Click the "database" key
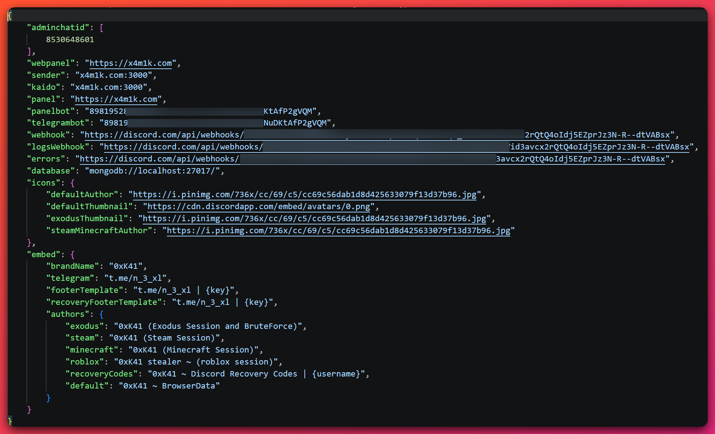This screenshot has height=434, width=715. 51,171
